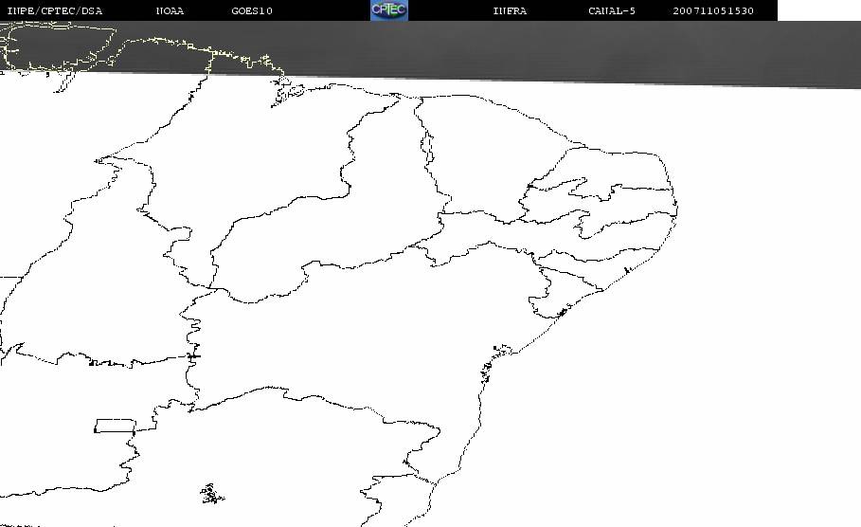This screenshot has height=527, width=861.
Task: Click the CPTEC logo in the header
Action: pyautogui.click(x=388, y=9)
